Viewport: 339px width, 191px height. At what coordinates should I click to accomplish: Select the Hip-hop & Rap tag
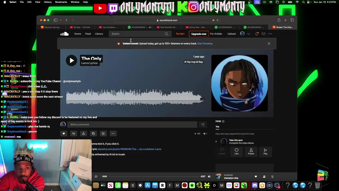(x=194, y=62)
